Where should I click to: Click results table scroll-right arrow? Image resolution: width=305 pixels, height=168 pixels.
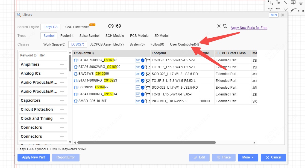coord(254,143)
